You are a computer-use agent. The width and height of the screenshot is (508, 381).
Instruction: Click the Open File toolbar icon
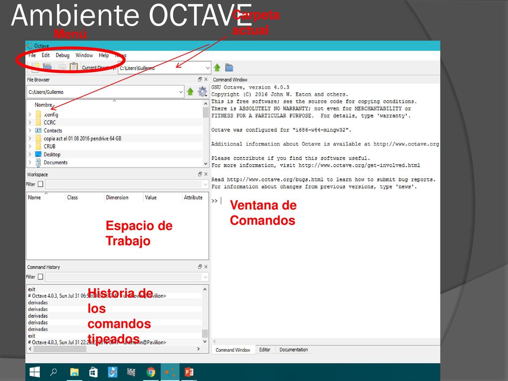47,67
